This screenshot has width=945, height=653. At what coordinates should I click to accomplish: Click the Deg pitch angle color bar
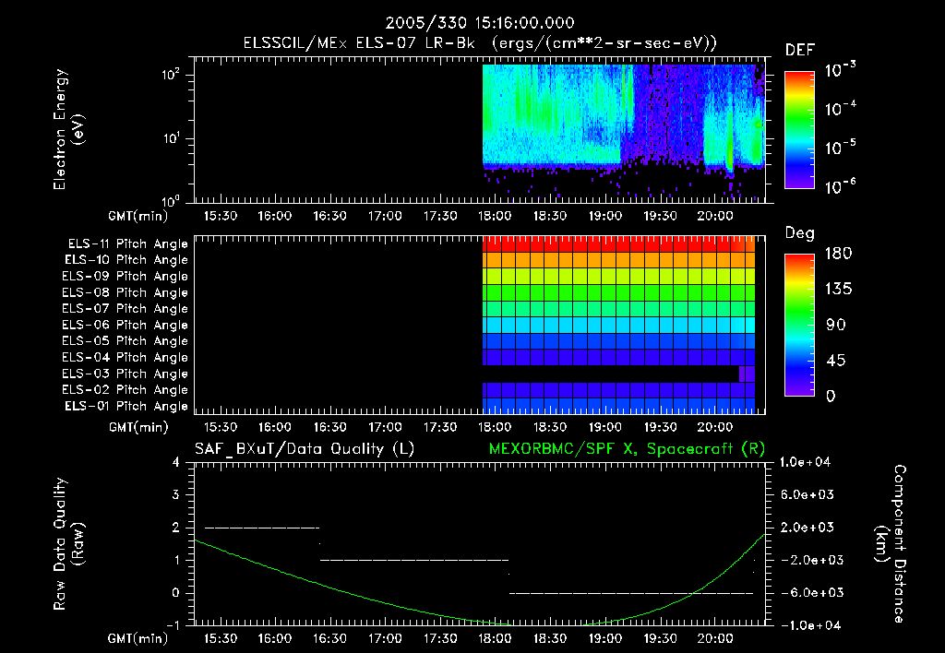[799, 325]
